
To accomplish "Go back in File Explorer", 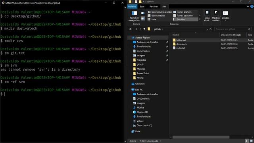I will (x=131, y=29).
